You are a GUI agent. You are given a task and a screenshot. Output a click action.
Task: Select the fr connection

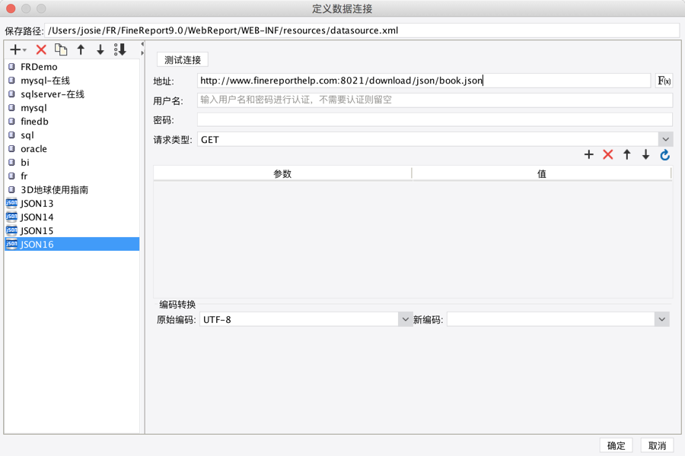(x=72, y=176)
